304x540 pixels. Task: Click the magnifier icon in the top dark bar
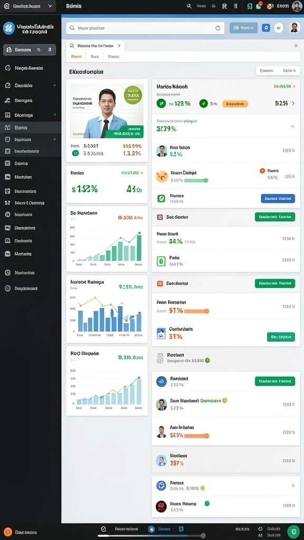(189, 6)
